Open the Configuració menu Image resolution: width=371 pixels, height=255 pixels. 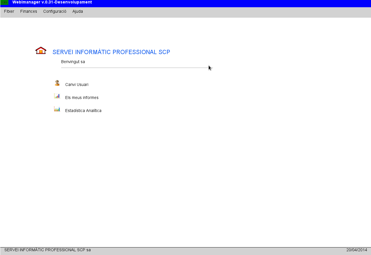click(54, 11)
